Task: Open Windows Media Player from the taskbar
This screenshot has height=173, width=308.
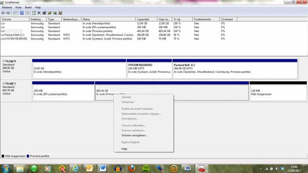Action: tap(48, 169)
